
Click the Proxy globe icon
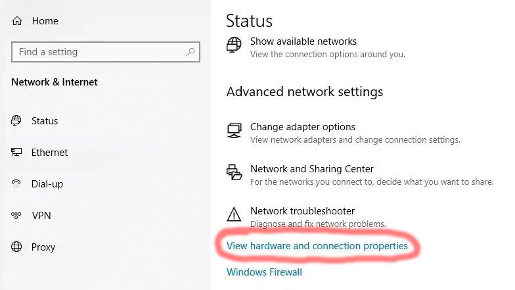coord(16,247)
